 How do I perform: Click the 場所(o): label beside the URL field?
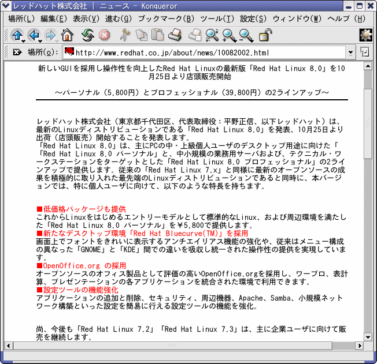(43, 52)
